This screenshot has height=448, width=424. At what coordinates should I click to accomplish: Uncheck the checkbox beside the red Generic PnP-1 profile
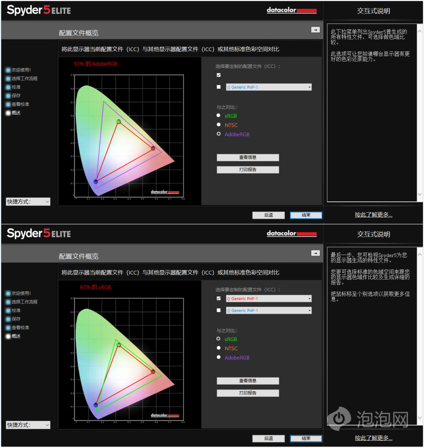coord(218,299)
